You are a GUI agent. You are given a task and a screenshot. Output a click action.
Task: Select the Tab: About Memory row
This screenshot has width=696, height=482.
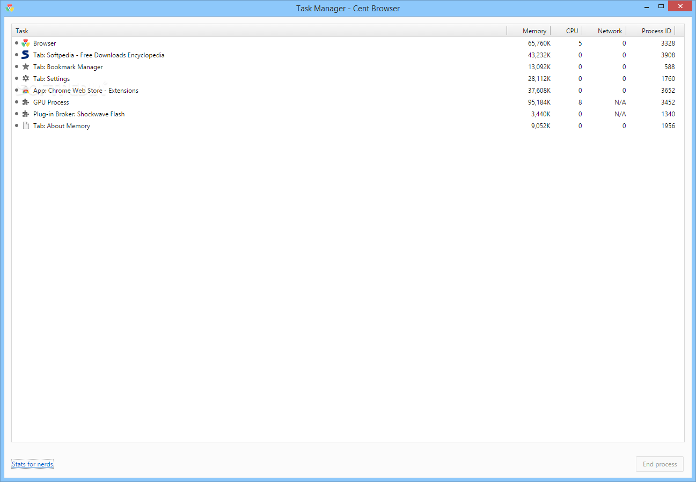348,126
